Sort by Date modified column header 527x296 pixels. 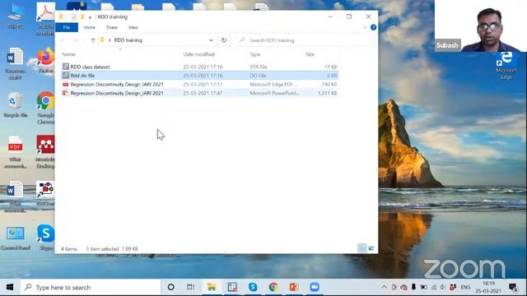pyautogui.click(x=198, y=54)
